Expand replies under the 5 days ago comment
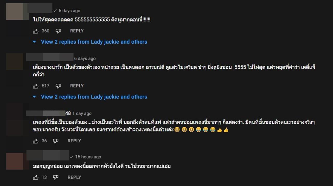Viewport: 333px width, 186px height. pyautogui.click(x=90, y=42)
